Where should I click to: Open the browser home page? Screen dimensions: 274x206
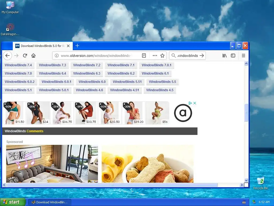[33, 56]
